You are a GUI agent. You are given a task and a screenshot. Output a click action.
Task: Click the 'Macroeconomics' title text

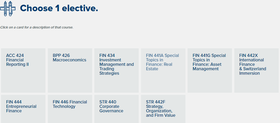click(69, 60)
